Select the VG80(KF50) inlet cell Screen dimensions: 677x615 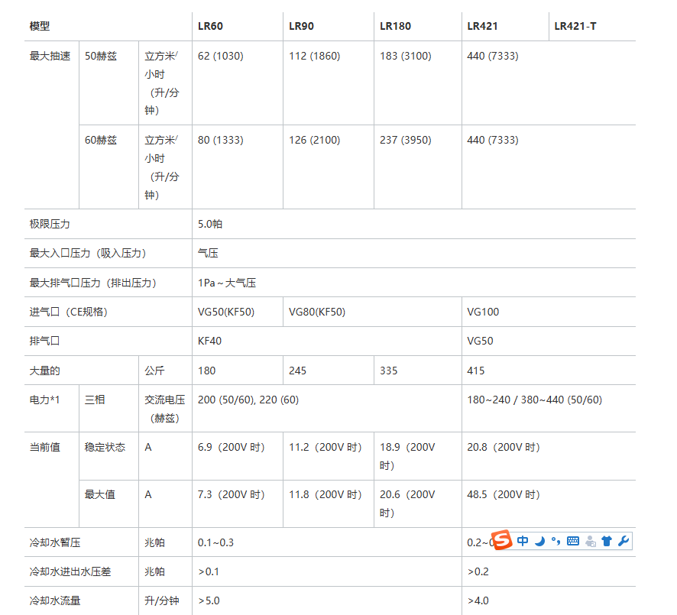317,312
